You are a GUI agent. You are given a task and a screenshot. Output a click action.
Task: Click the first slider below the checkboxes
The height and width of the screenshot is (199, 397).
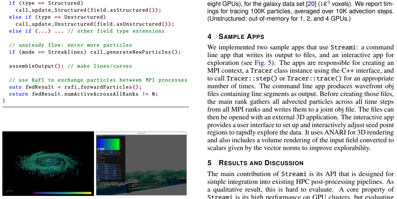click(106, 165)
